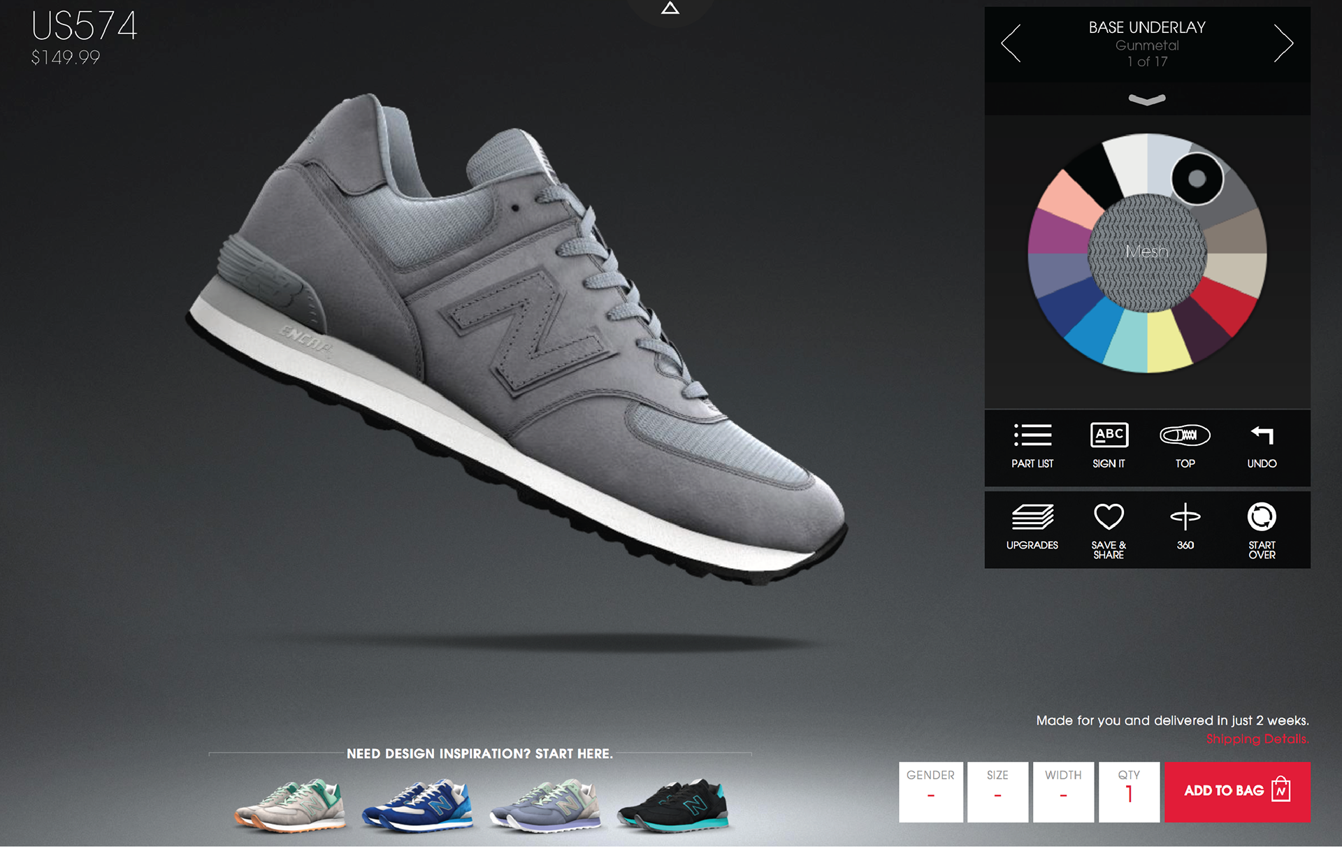1342x847 pixels.
Task: Go to the previous shoe part with left arrow
Action: point(1011,43)
